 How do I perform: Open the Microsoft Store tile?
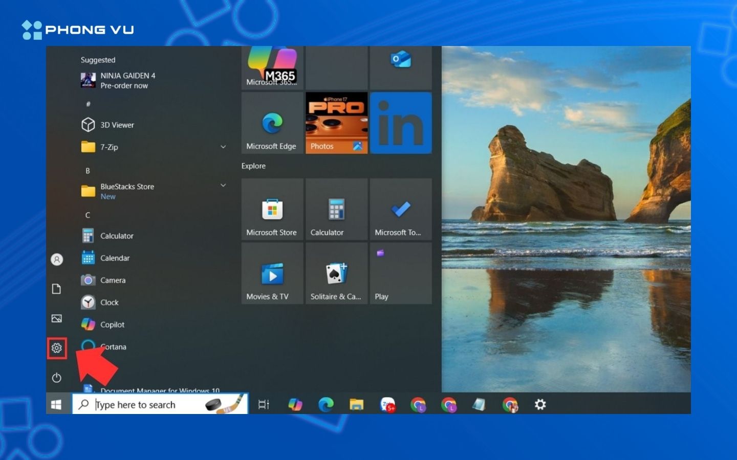click(x=272, y=210)
